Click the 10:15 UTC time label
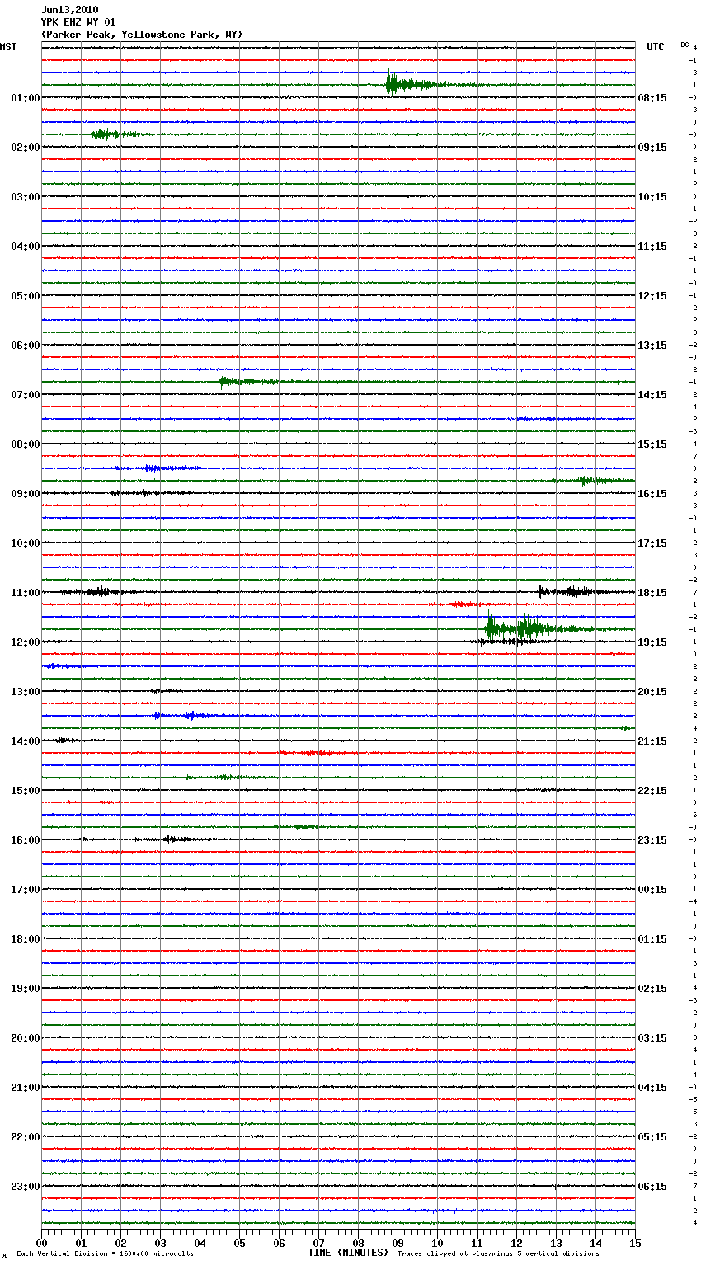This screenshot has height=1265, width=701. coord(652,197)
